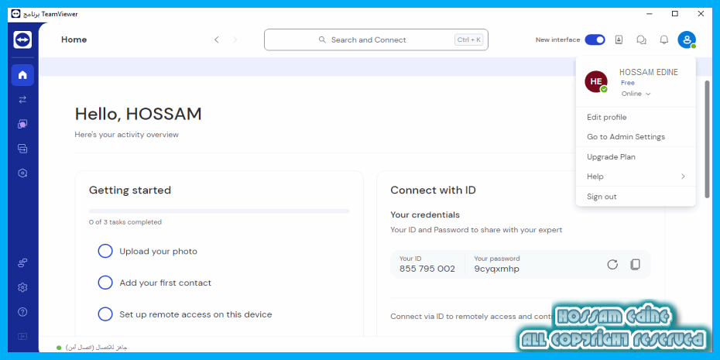Click Your ID value 855 795 002
This screenshot has height=360, width=720.
[427, 269]
